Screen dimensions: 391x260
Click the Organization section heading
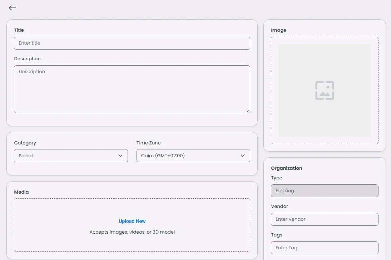click(286, 168)
